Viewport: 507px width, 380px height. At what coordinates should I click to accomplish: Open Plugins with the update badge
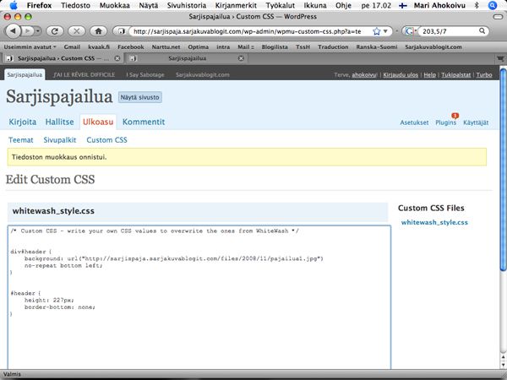coord(446,122)
